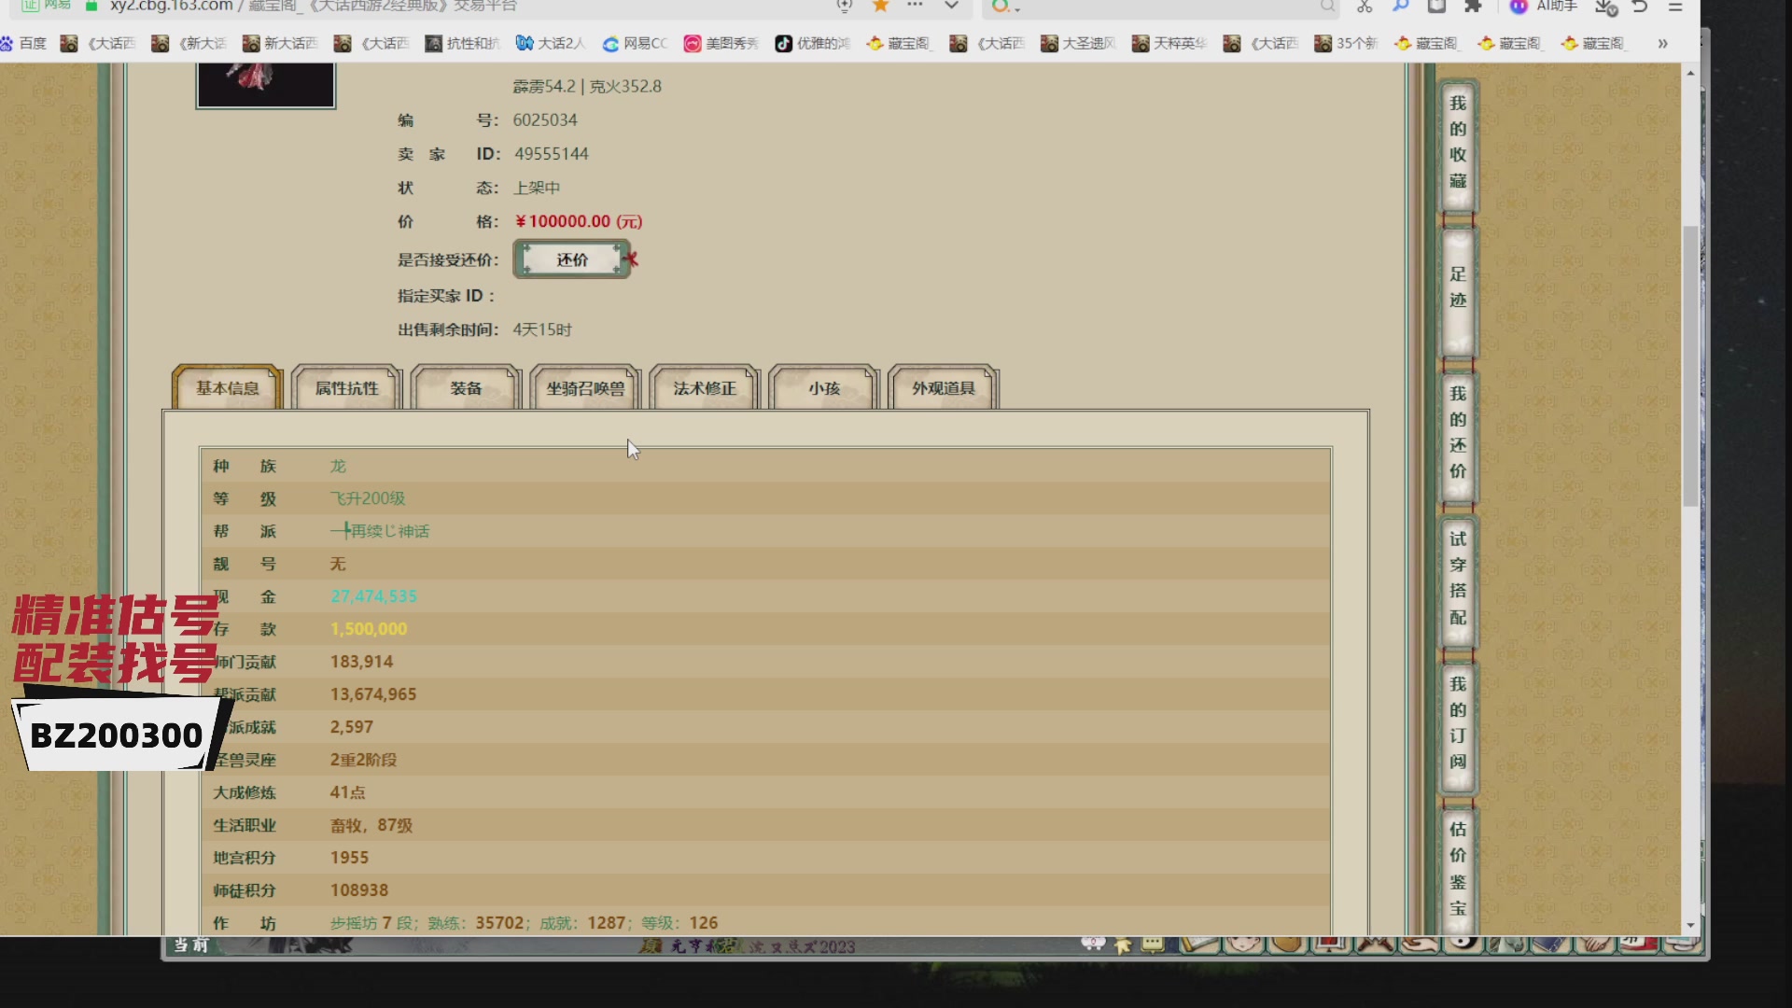
Task: Open the 美图秀秀 bookmark
Action: pos(721,43)
